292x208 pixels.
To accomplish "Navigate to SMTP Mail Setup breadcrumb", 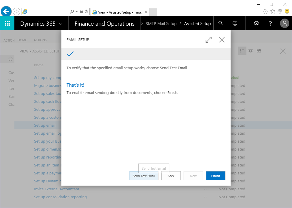I will pyautogui.click(x=161, y=24).
